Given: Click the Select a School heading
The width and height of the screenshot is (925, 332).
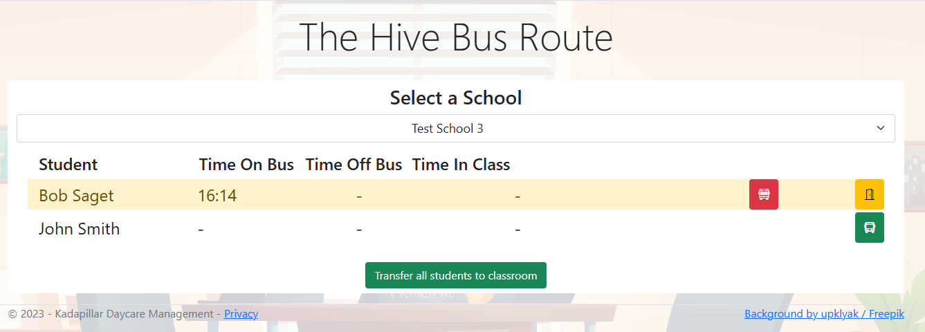Looking at the screenshot, I should click(x=456, y=98).
